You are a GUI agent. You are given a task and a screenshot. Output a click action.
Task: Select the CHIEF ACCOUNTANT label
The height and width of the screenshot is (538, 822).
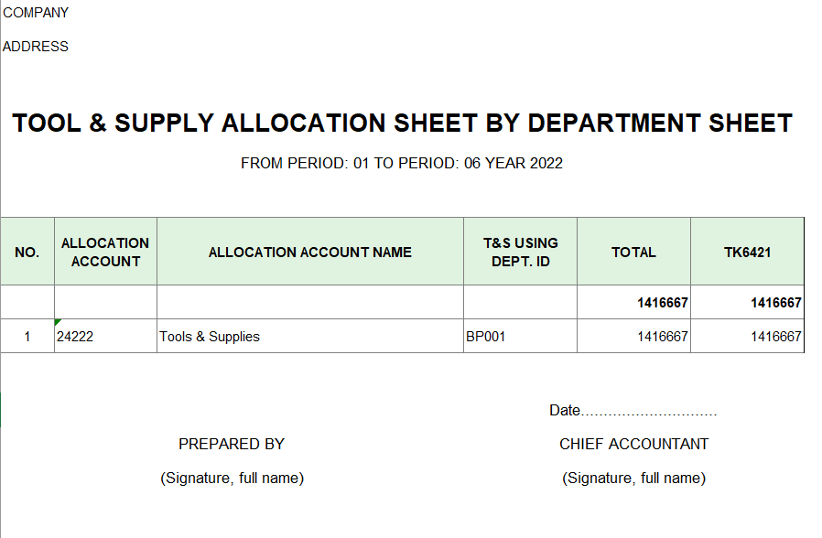coord(633,445)
